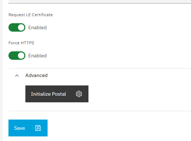Screen dimensions: 191x141
Task: Click the upward chevron icon beside Advanced
Action: [x=17, y=76]
